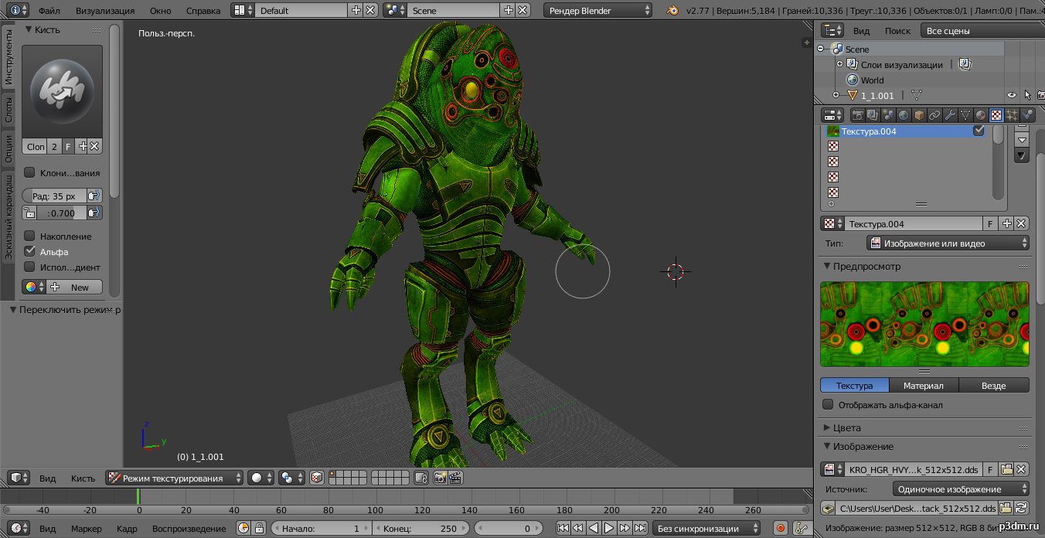Open Режим текстурирования mode dropdown
The image size is (1045, 538).
[x=175, y=478]
